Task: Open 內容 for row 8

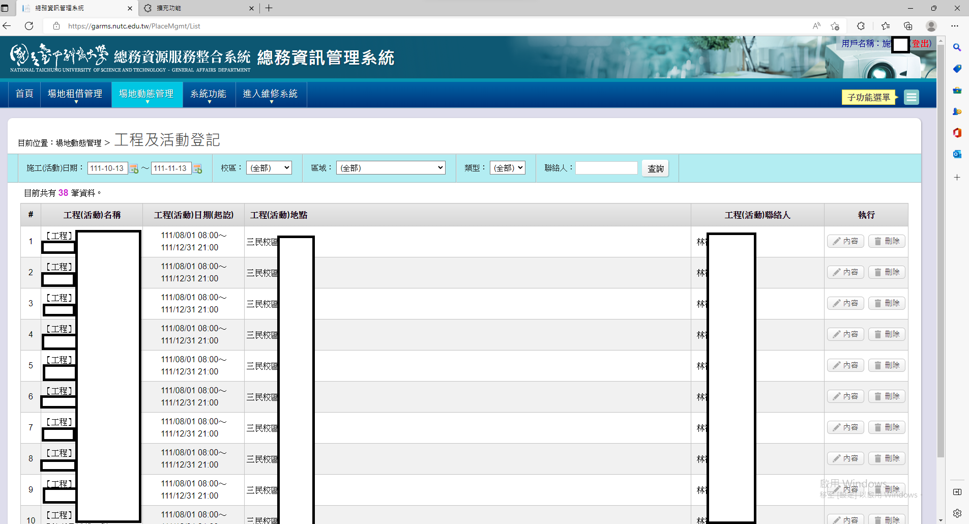Action: [x=845, y=458]
